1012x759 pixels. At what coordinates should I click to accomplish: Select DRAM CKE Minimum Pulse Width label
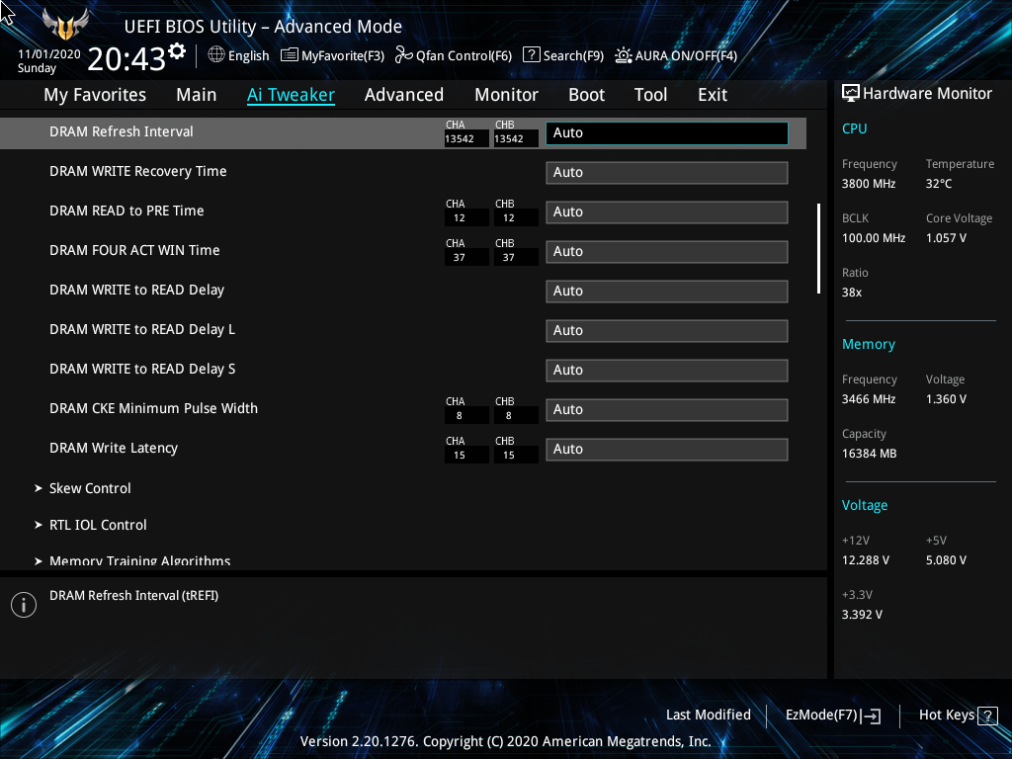click(x=153, y=408)
